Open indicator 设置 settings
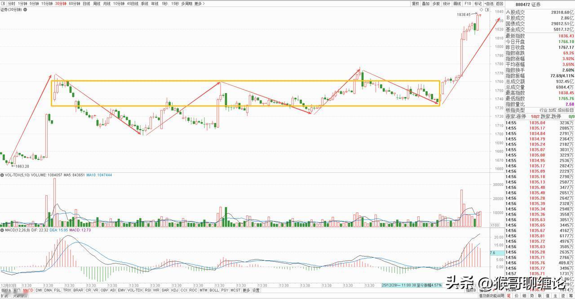 tap(256, 290)
